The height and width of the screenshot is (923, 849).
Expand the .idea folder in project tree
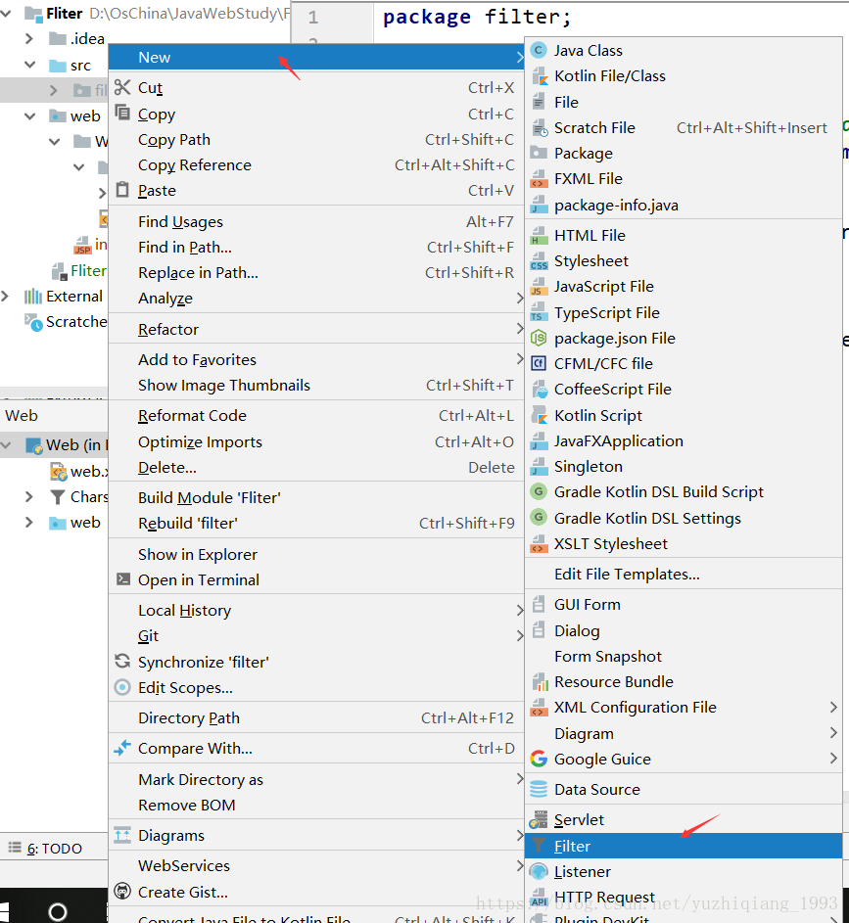(x=32, y=39)
